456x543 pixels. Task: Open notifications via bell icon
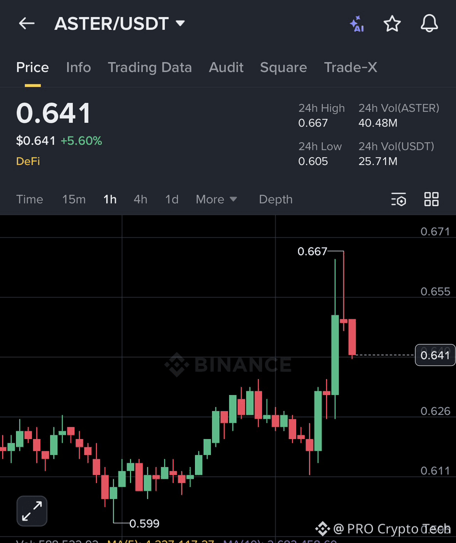pos(429,23)
